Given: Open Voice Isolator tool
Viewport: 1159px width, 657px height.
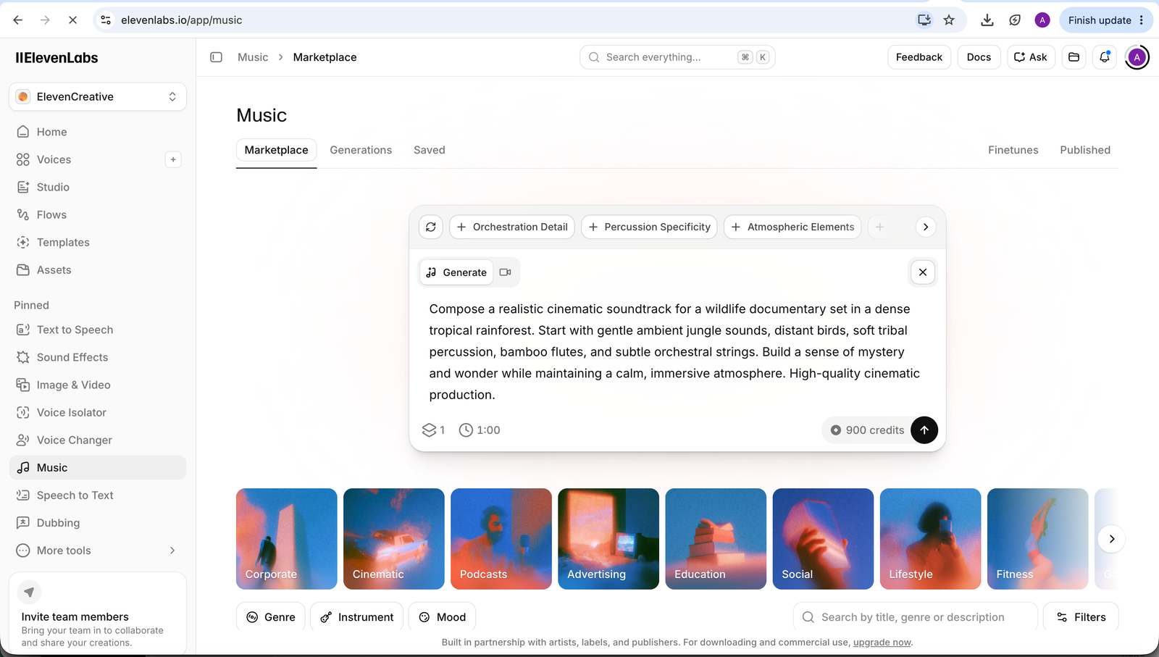Looking at the screenshot, I should tap(98, 412).
